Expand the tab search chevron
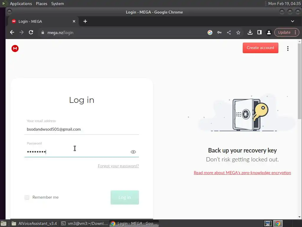Screen dimensions: 302x227 point(292,21)
